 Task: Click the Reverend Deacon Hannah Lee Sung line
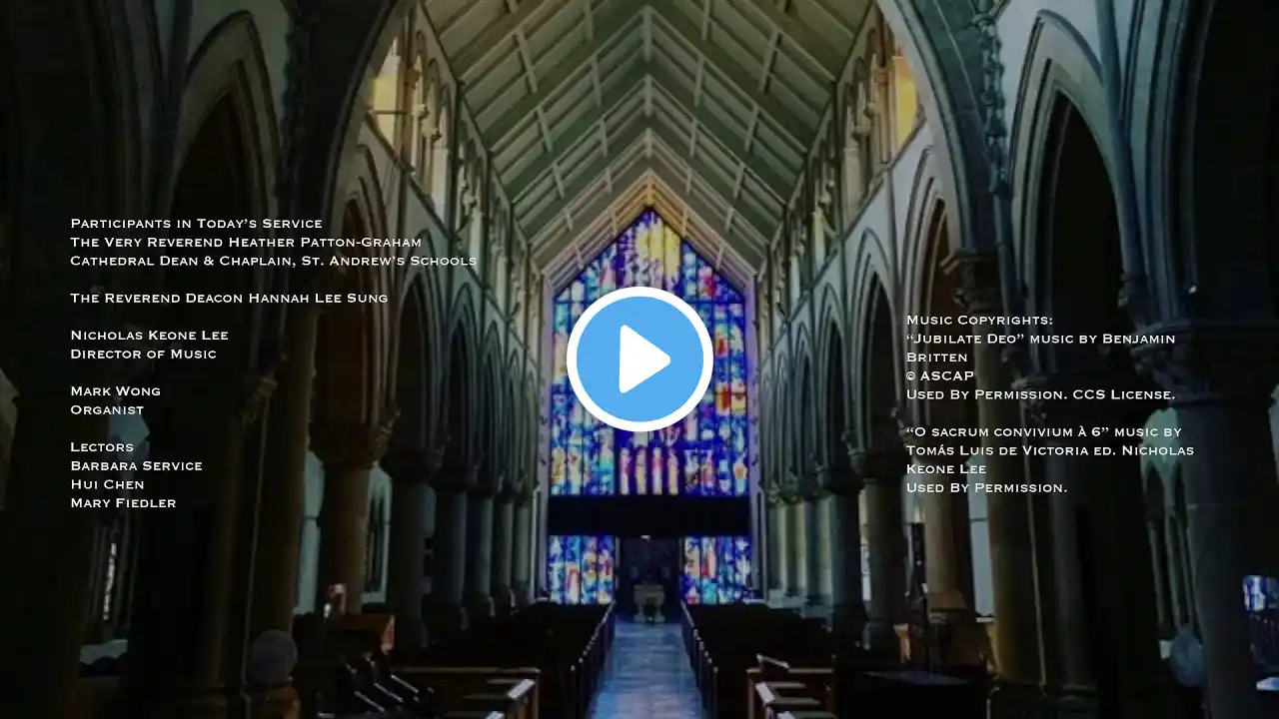point(229,298)
